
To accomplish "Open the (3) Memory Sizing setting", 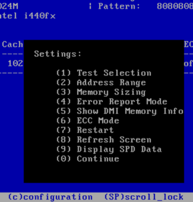I will click(x=101, y=92).
